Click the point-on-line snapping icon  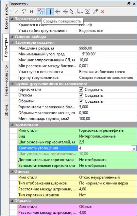tap(88, 12)
